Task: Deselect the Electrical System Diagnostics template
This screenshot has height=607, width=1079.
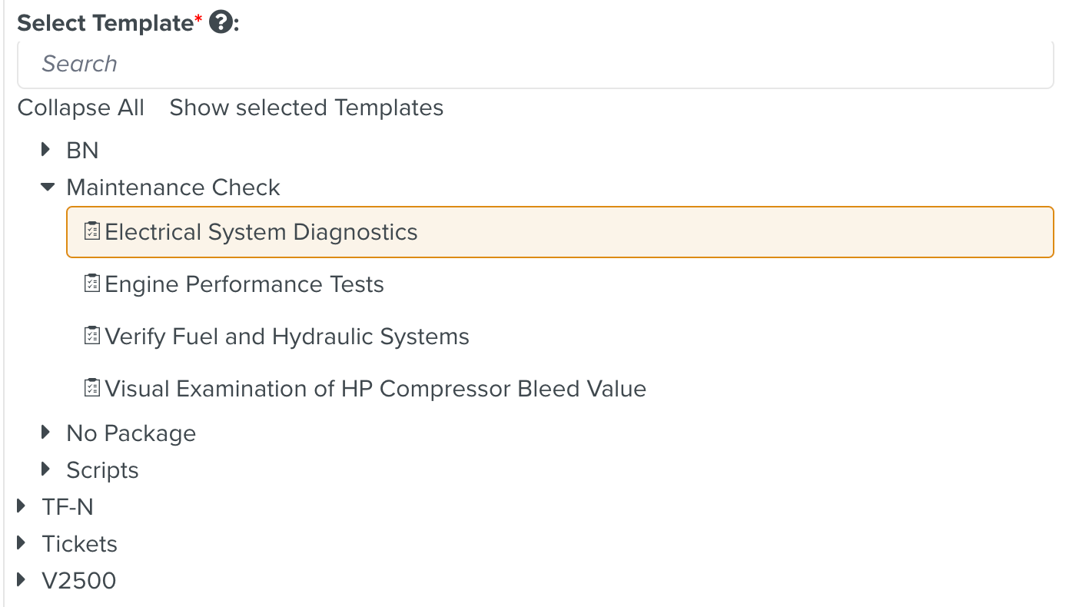Action: point(261,231)
